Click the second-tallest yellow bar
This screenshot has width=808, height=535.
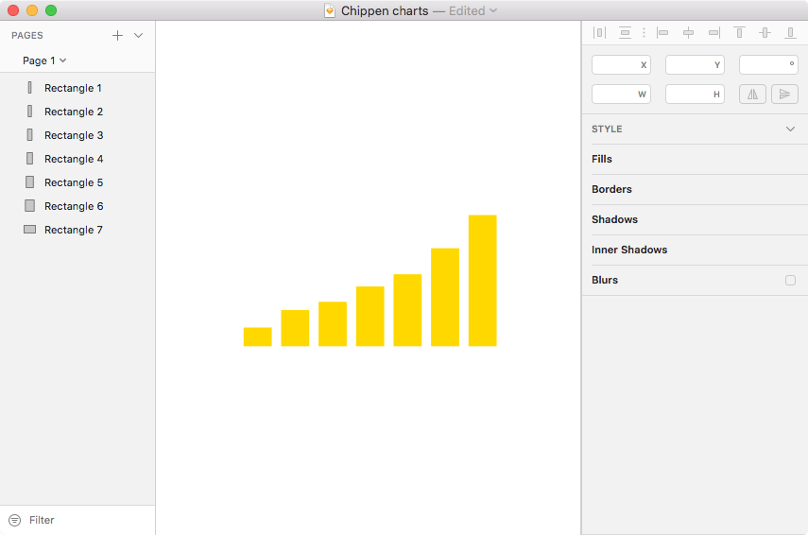[x=445, y=298]
